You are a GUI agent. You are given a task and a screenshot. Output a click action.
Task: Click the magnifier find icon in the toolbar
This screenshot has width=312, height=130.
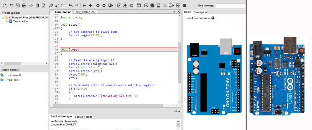pyautogui.click(x=51, y=6)
